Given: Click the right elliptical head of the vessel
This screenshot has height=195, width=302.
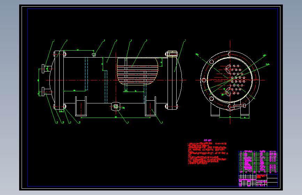Looking at the screenshot, I should pyautogui.click(x=179, y=80).
